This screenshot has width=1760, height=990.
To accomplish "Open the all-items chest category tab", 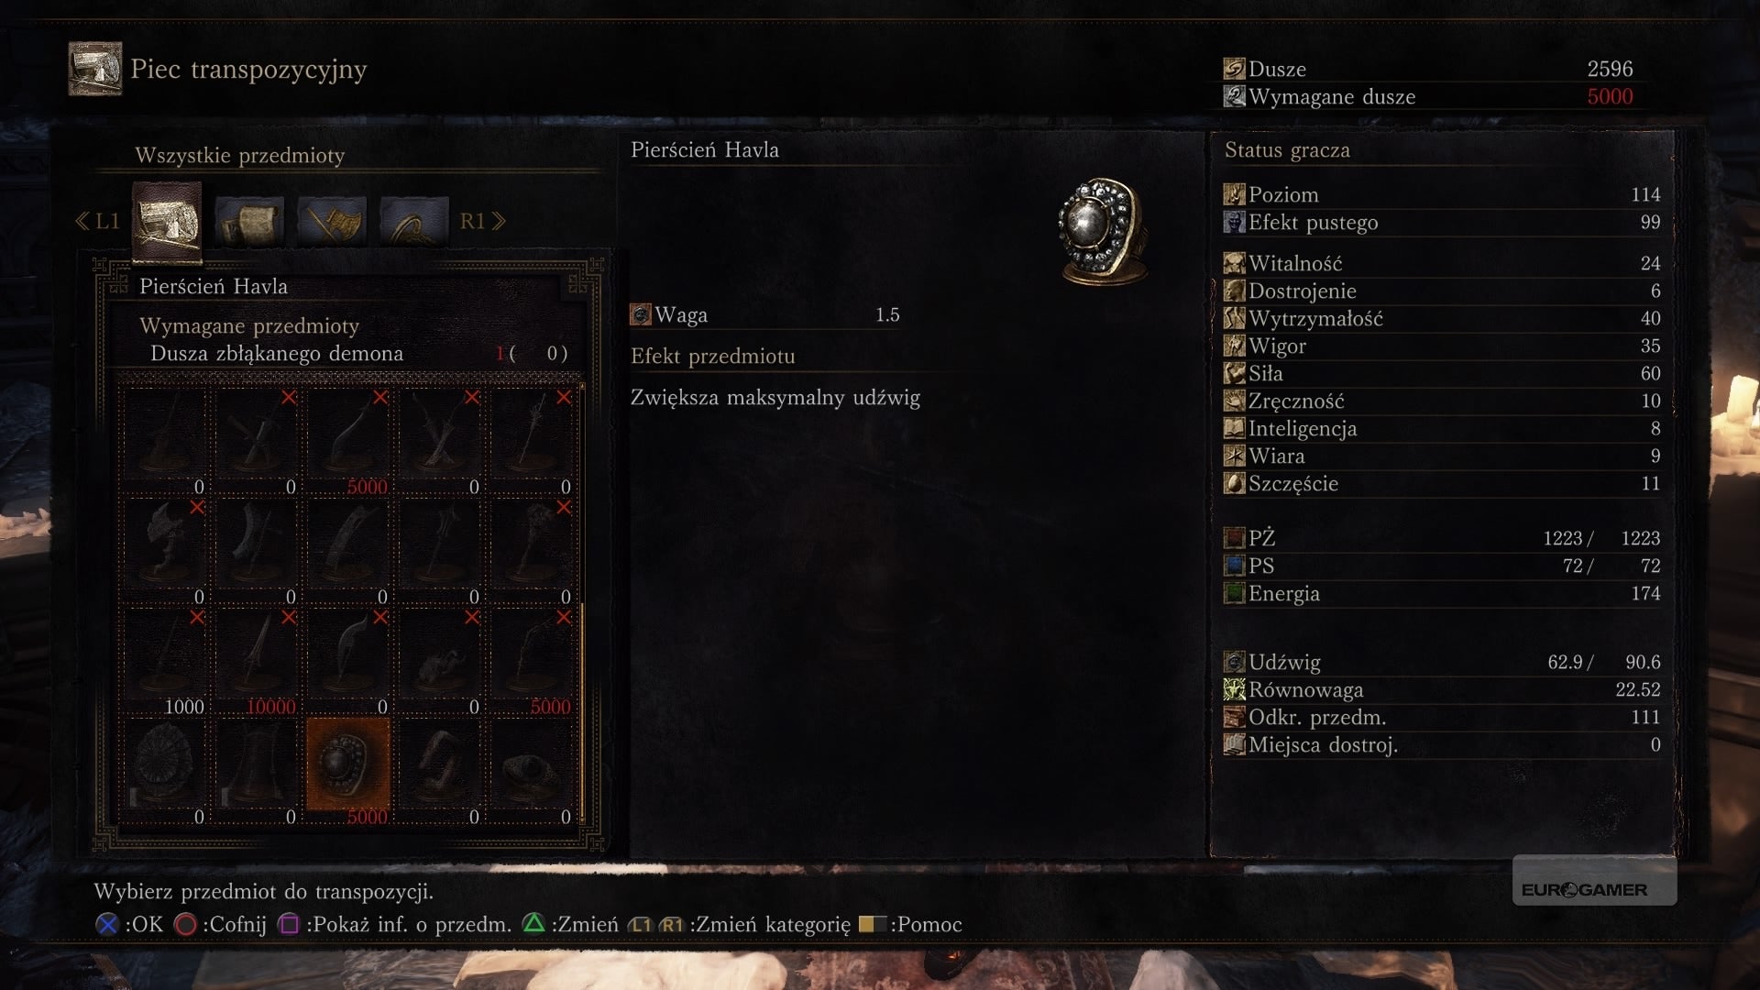I will pyautogui.click(x=167, y=221).
